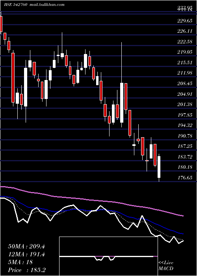
Task: Click the 226.11 price level label
Action: pyautogui.click(x=185, y=31)
